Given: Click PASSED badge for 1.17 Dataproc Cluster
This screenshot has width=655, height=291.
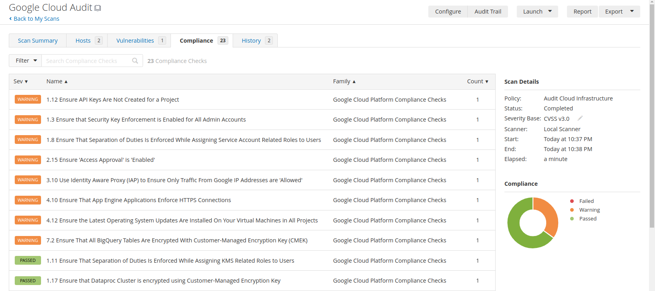Looking at the screenshot, I should click(28, 281).
